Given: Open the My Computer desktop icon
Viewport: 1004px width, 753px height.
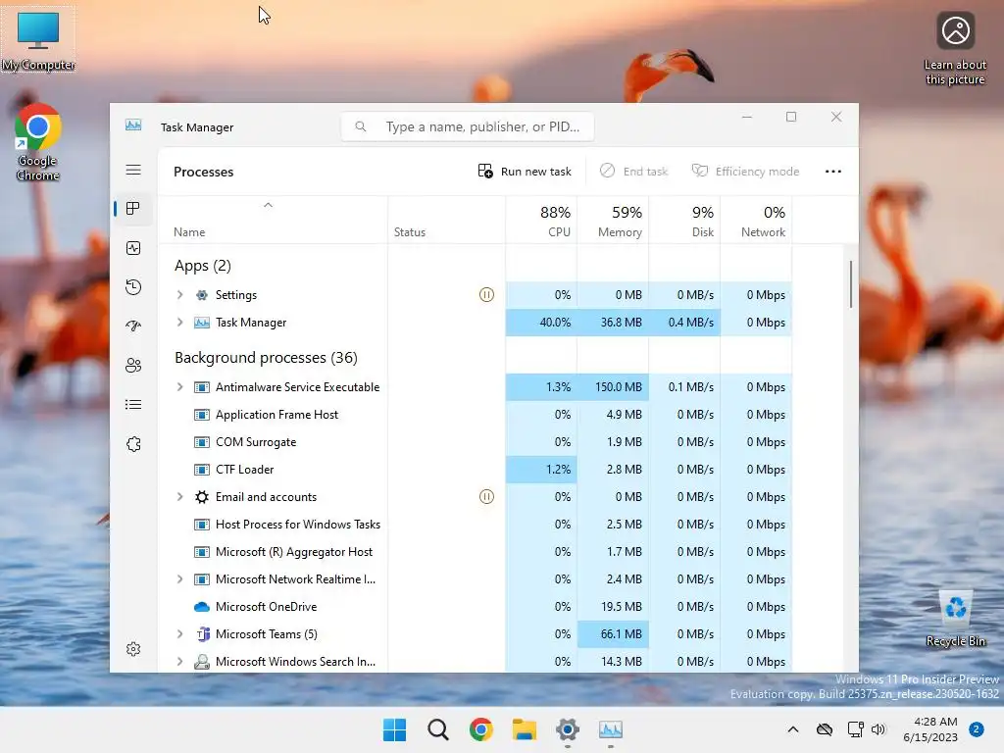Looking at the screenshot, I should click(x=38, y=40).
